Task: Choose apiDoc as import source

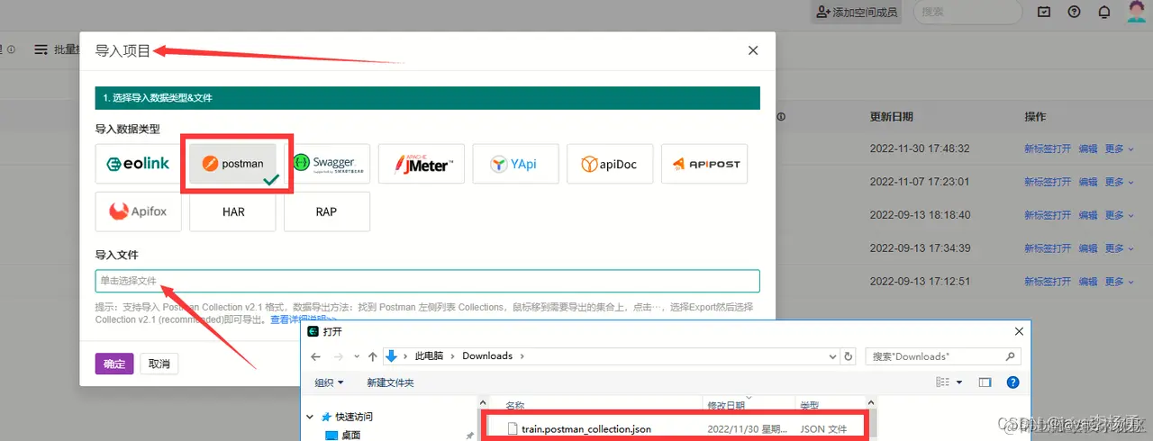Action: click(x=610, y=164)
